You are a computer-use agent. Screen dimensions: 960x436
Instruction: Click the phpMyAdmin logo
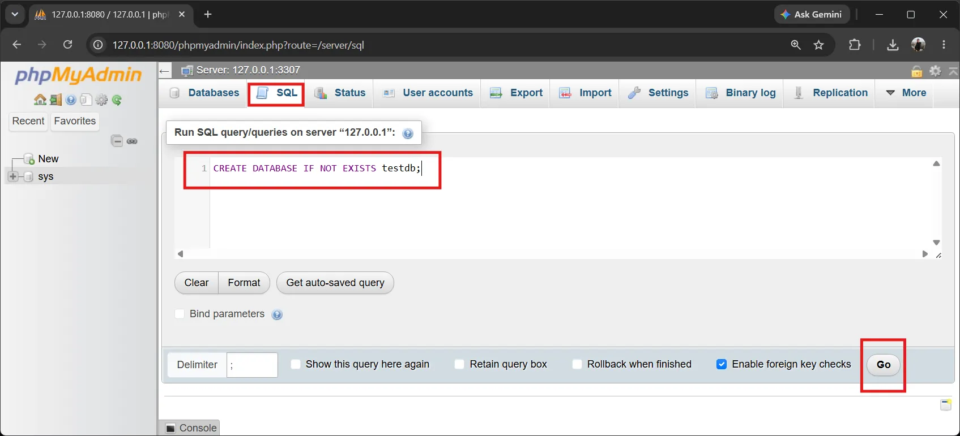[78, 75]
